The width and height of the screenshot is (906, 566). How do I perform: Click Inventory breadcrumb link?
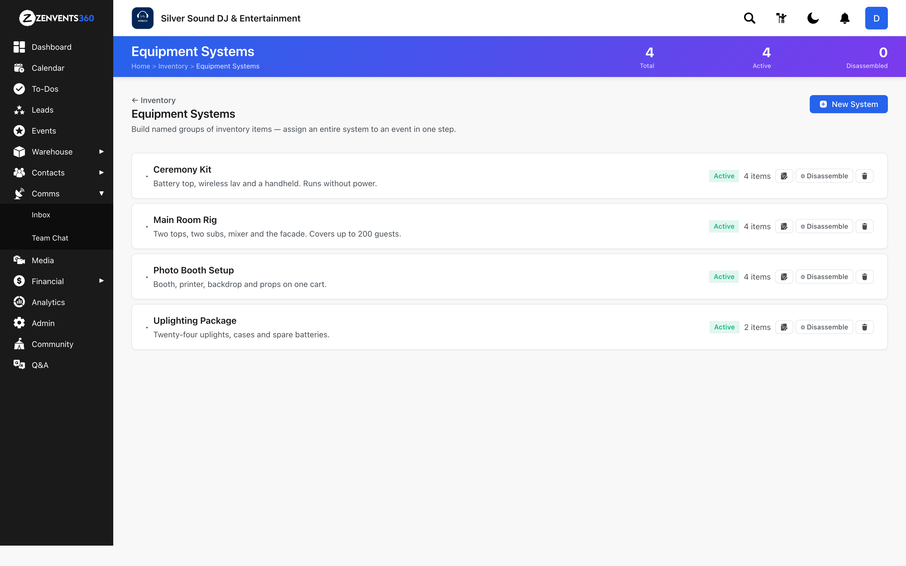(x=173, y=66)
